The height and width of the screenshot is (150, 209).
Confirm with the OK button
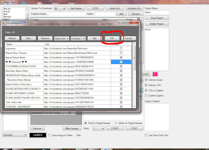[x=112, y=38]
